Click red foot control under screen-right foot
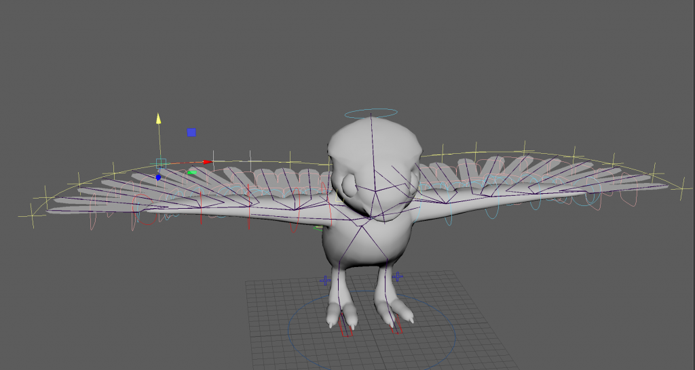This screenshot has height=370, width=695. pos(396,329)
